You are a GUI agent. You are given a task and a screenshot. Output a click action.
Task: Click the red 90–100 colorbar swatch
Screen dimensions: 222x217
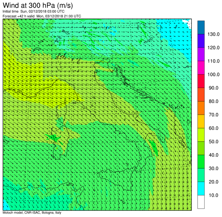coord(201,81)
